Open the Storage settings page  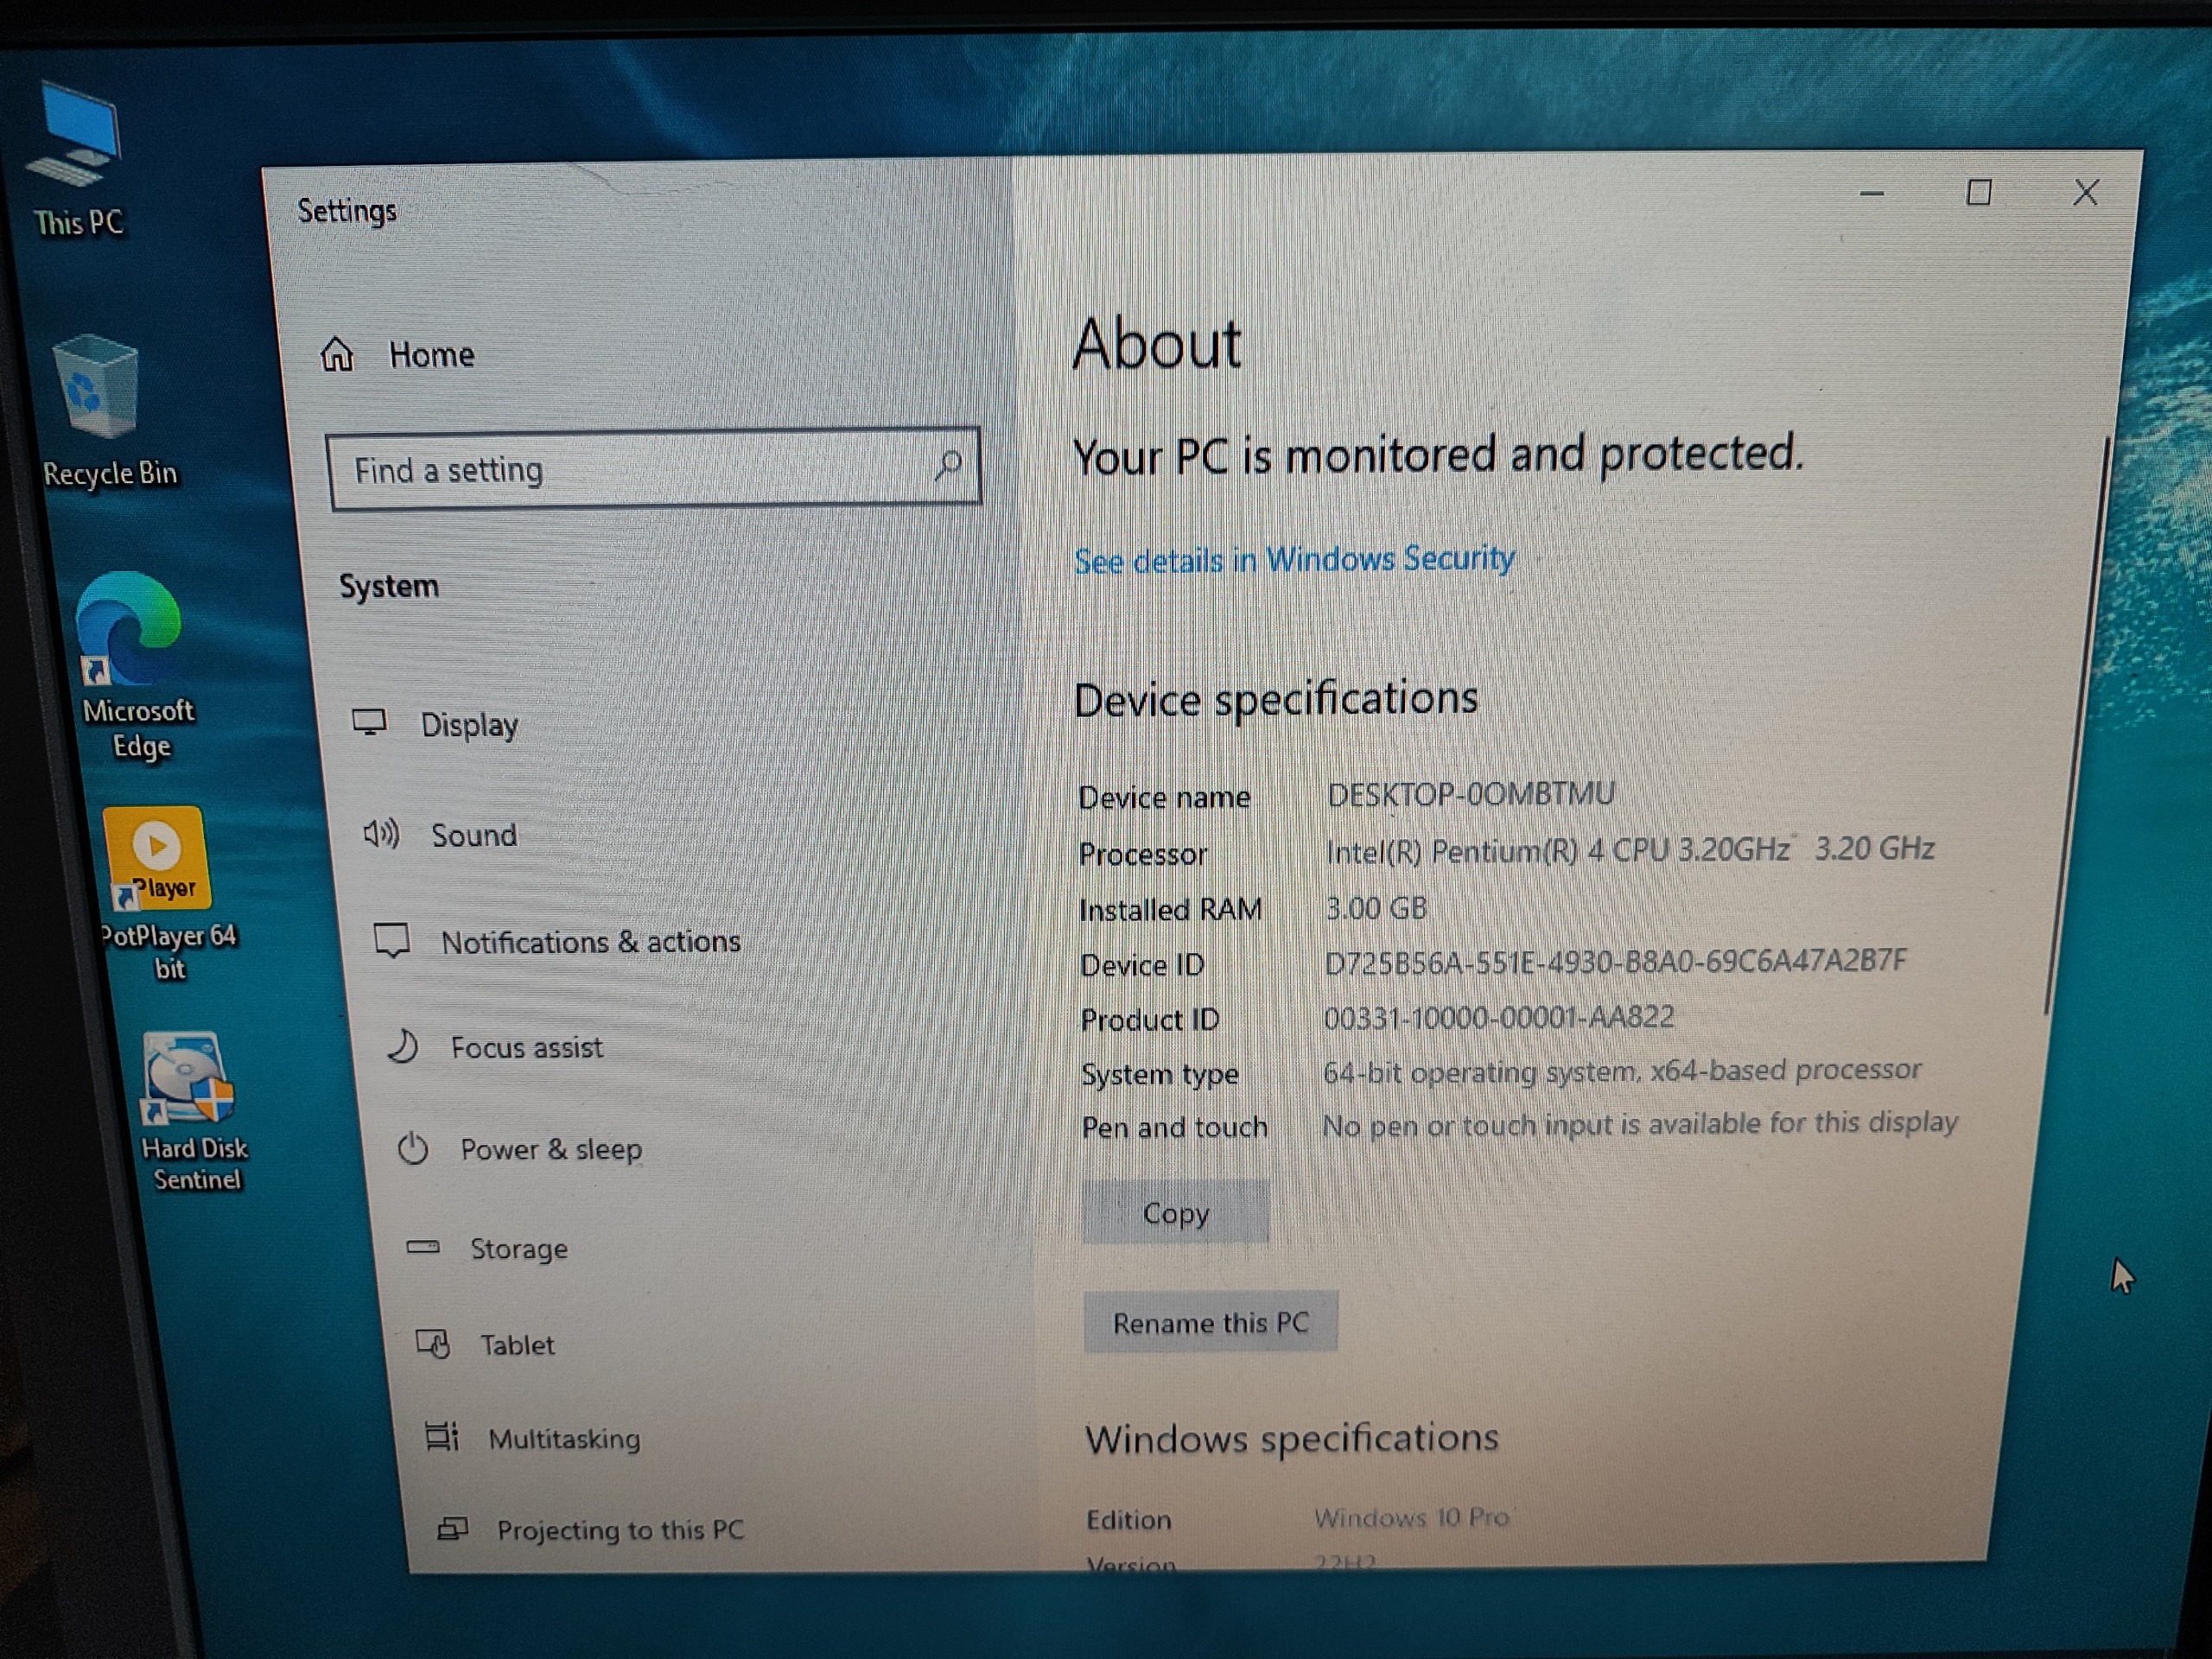point(519,1249)
